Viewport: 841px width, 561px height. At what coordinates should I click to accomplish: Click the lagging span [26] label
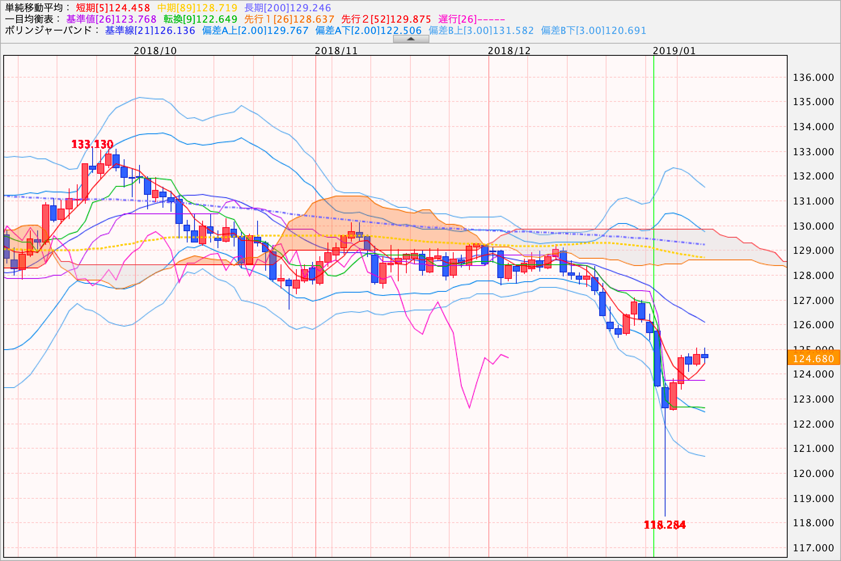[472, 19]
